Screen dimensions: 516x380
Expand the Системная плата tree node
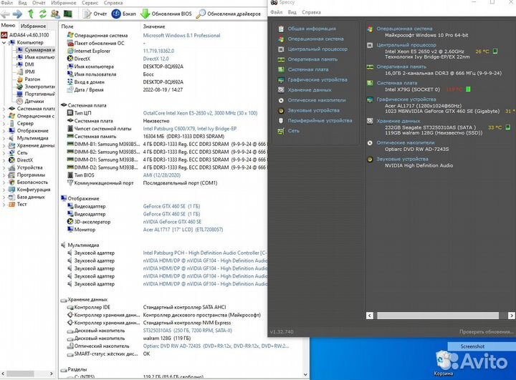[4, 109]
